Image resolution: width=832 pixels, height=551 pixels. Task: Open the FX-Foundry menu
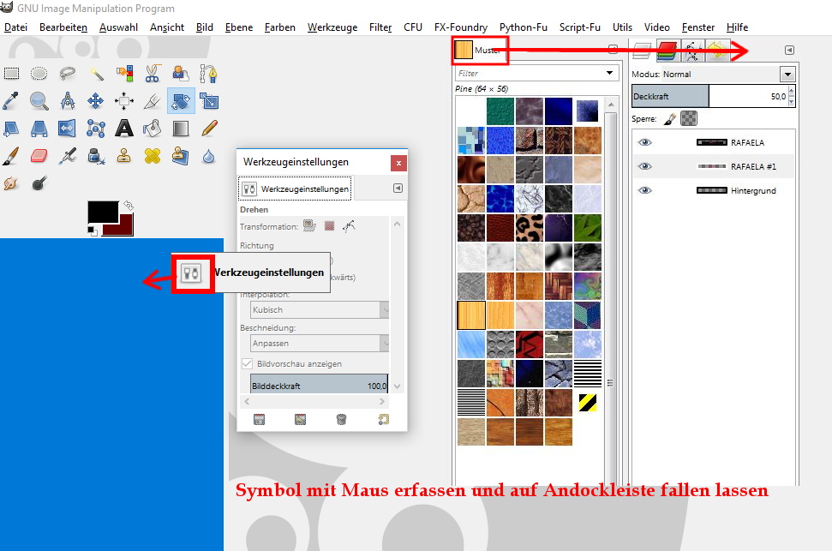[x=461, y=27]
